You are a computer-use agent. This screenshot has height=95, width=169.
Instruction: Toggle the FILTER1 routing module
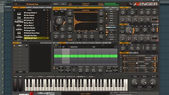click(106, 18)
